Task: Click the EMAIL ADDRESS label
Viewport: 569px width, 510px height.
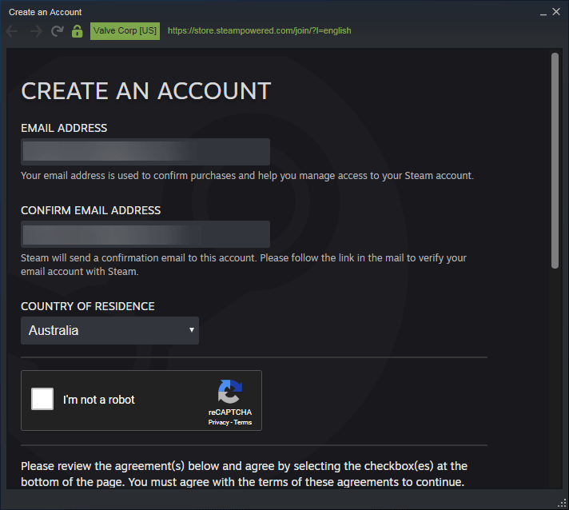Action: point(64,128)
